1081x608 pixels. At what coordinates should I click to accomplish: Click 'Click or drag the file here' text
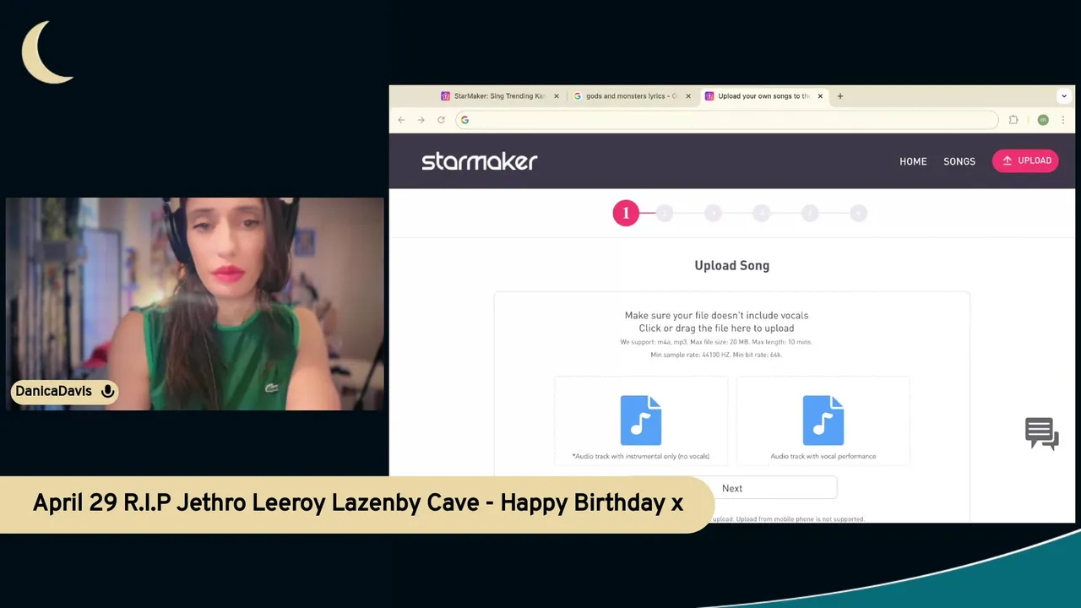(716, 328)
